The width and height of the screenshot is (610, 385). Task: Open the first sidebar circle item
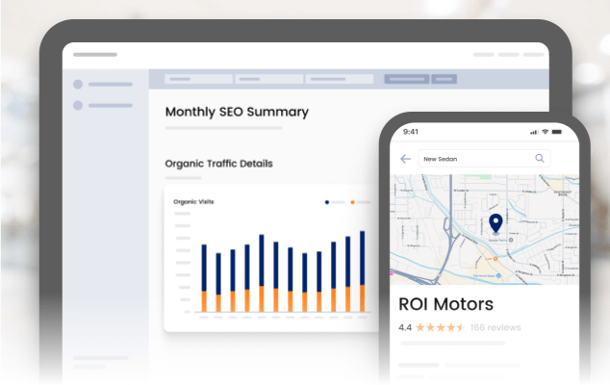pyautogui.click(x=103, y=84)
